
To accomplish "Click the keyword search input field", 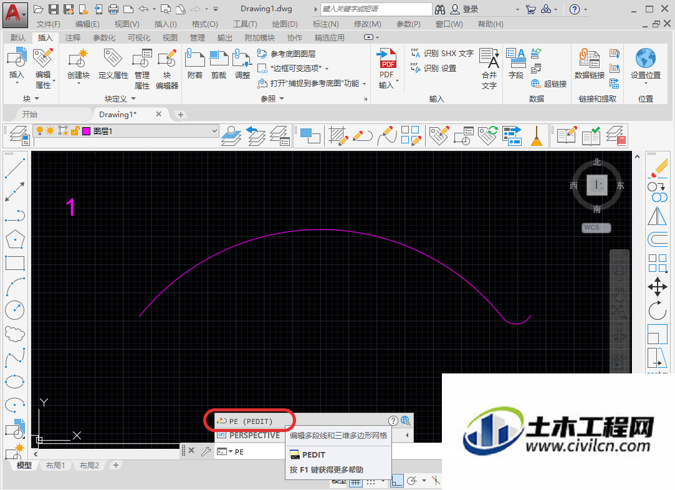I will tap(376, 9).
